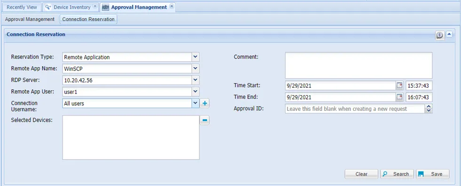Close the Approval Management tab
The width and height of the screenshot is (461, 186).
pos(172,6)
